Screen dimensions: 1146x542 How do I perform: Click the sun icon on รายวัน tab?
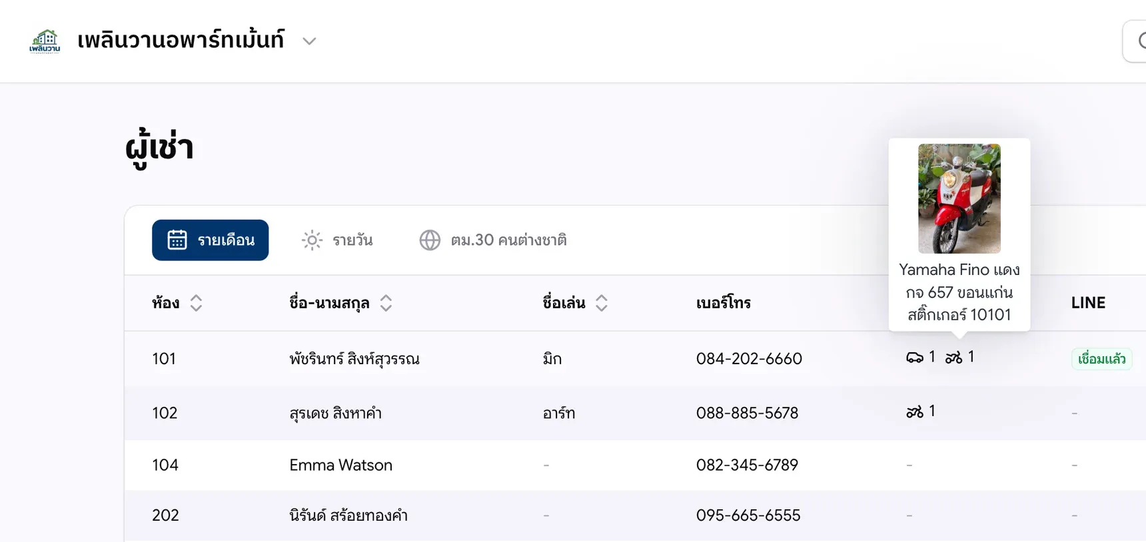(312, 240)
